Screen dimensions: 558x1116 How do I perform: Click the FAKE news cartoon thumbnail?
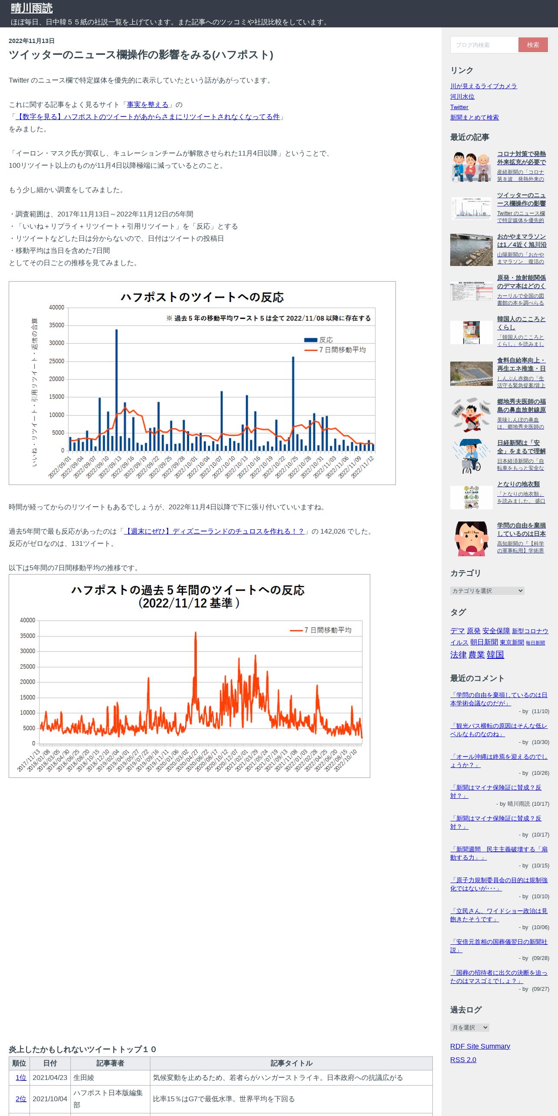pyautogui.click(x=471, y=415)
